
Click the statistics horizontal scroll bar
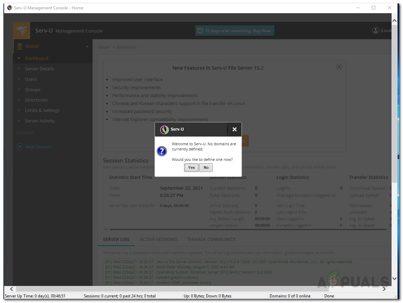pyautogui.click(x=248, y=229)
